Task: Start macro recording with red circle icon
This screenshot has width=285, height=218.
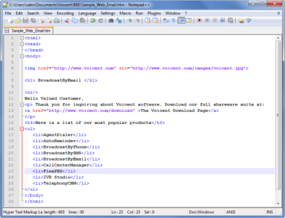Action: (x=199, y=20)
